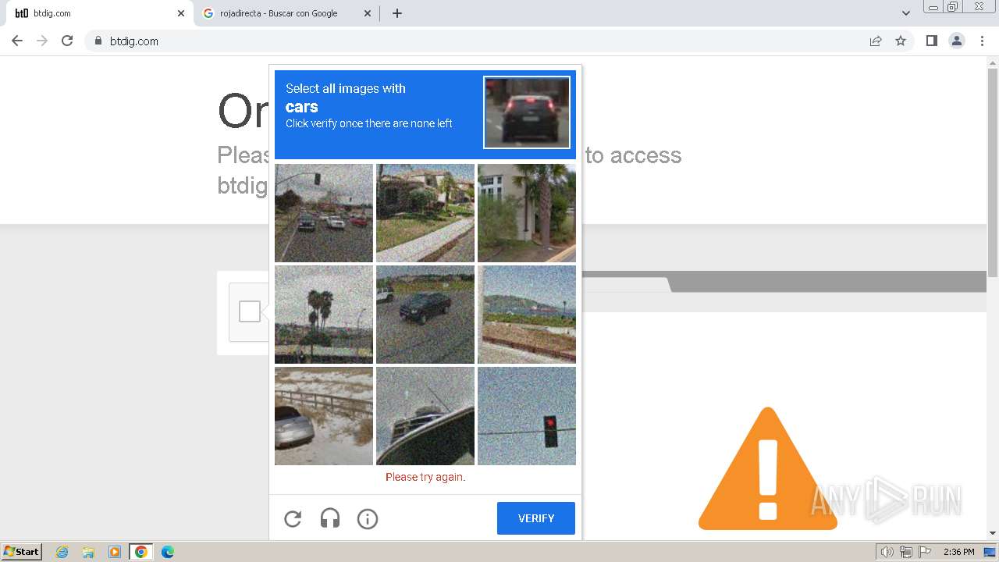Screen dimensions: 999x562
Task: Open File Explorer from taskbar
Action: point(88,552)
